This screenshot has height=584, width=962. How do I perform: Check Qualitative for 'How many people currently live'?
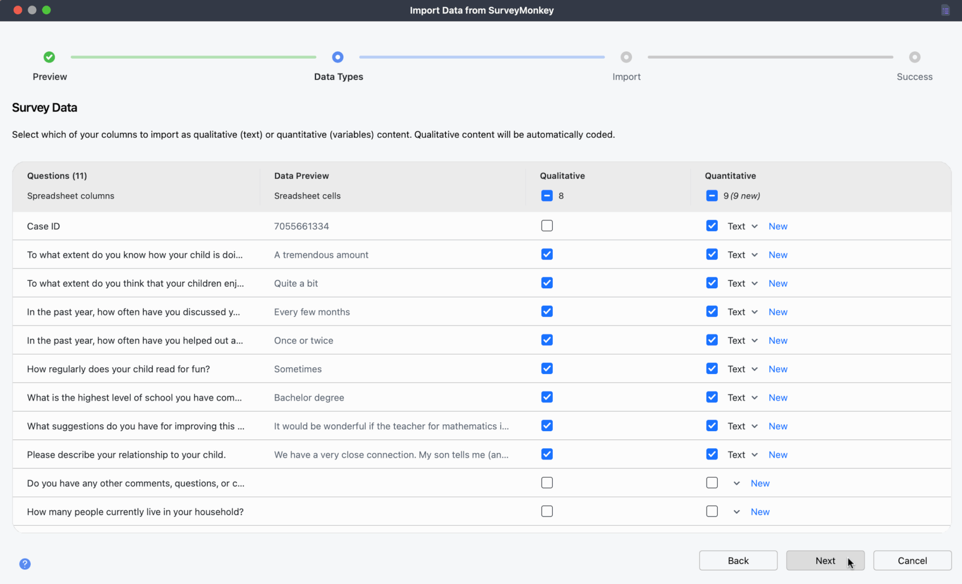tap(547, 511)
